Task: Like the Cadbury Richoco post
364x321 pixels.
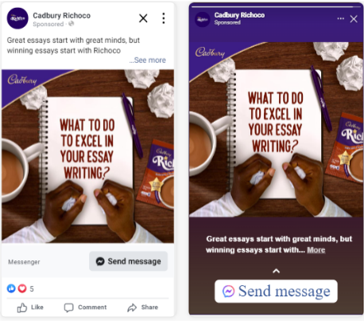Action: pos(30,307)
